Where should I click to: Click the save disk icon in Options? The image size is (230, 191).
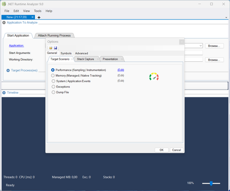point(56,48)
